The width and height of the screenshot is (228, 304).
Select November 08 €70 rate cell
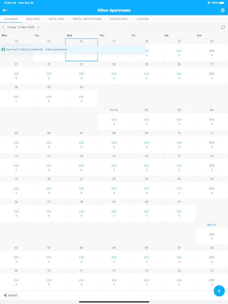(x=212, y=259)
